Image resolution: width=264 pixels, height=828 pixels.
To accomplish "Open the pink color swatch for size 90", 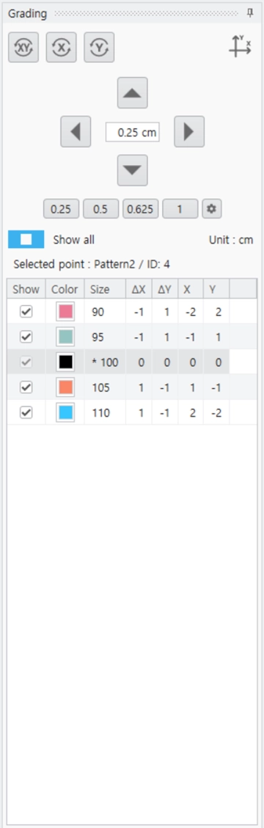I will click(x=65, y=312).
